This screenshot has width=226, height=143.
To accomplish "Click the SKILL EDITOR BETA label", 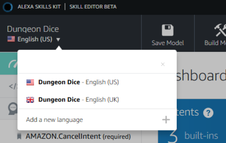I will pyautogui.click(x=93, y=7).
